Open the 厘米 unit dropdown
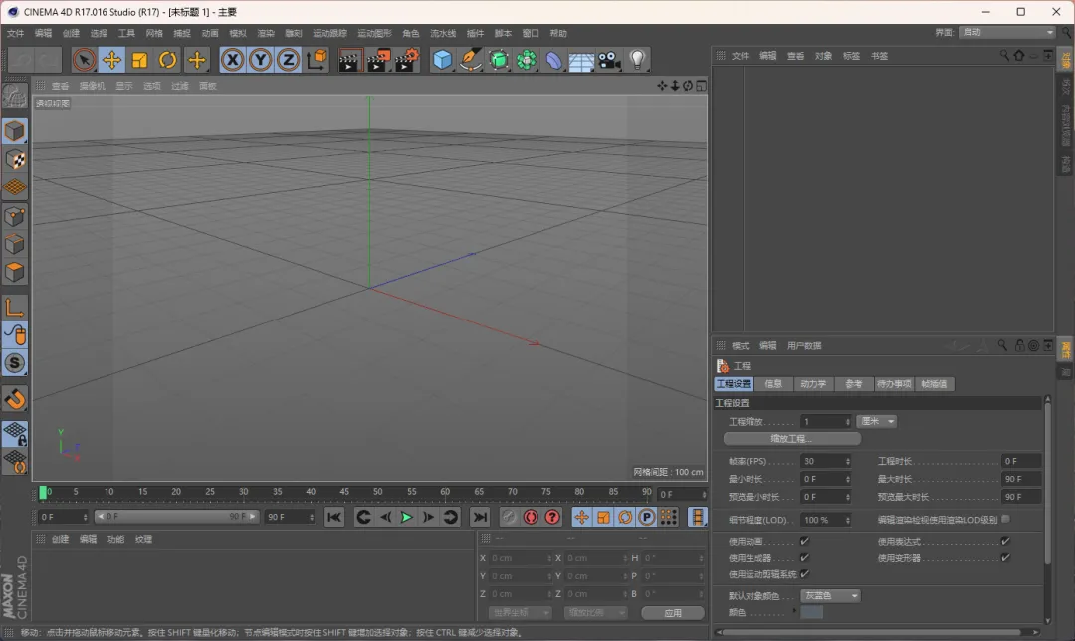The width and height of the screenshot is (1075, 641). coord(876,421)
